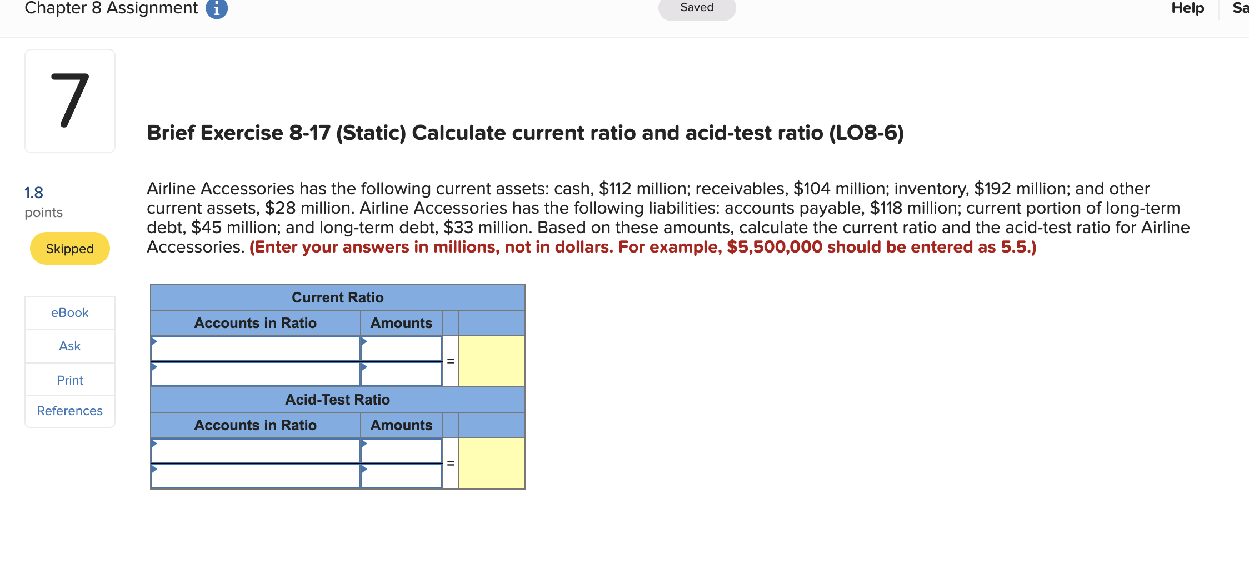Image resolution: width=1249 pixels, height=565 pixels.
Task: Open the Current Ratio numerator account dropdown
Action: pos(256,349)
